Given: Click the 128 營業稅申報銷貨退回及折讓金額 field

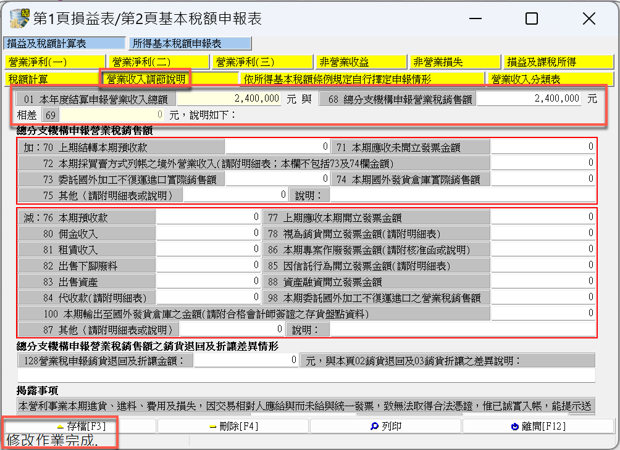Looking at the screenshot, I should pos(246,361).
